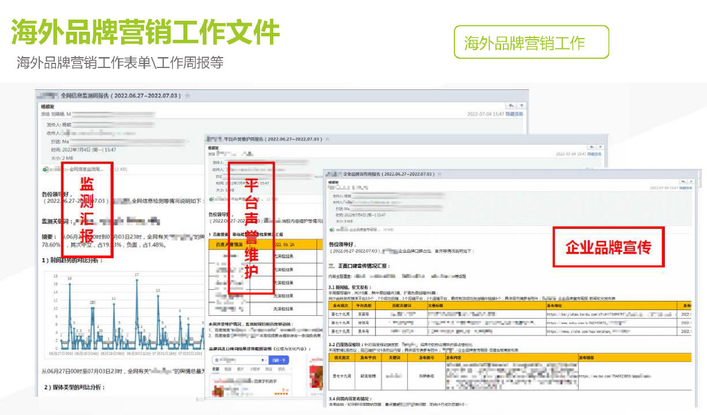The image size is (707, 415).
Task: Click the 海外品牌营销工作 green outlined label
Action: (531, 42)
